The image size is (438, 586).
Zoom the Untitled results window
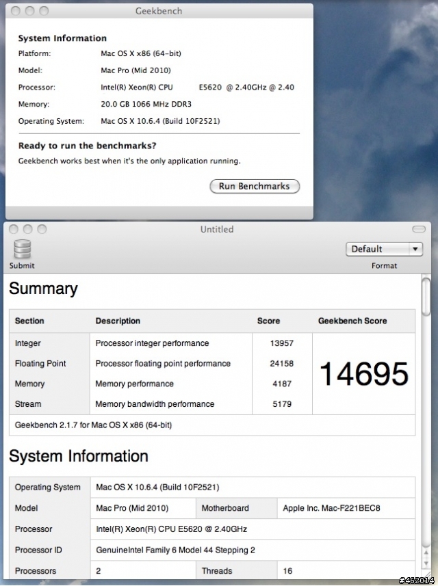[x=42, y=229]
